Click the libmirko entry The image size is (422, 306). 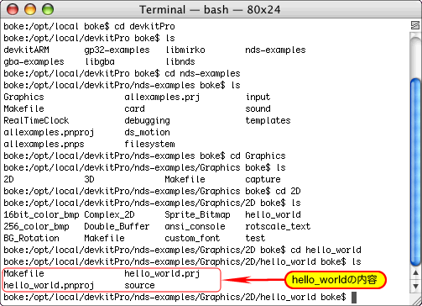coord(185,50)
